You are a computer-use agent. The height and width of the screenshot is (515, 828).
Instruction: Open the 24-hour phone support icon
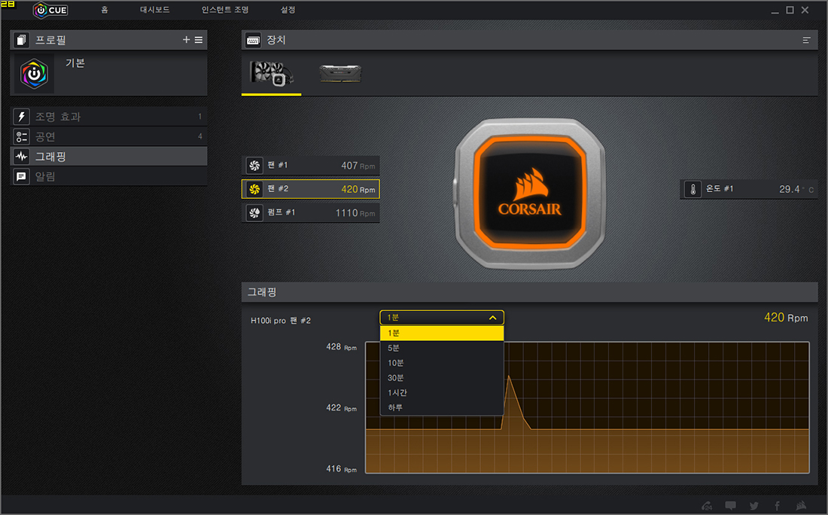tap(707, 505)
